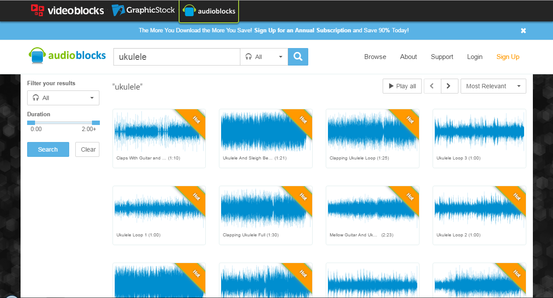553x298 pixels.
Task: Click the previous page arrow
Action: [x=432, y=86]
